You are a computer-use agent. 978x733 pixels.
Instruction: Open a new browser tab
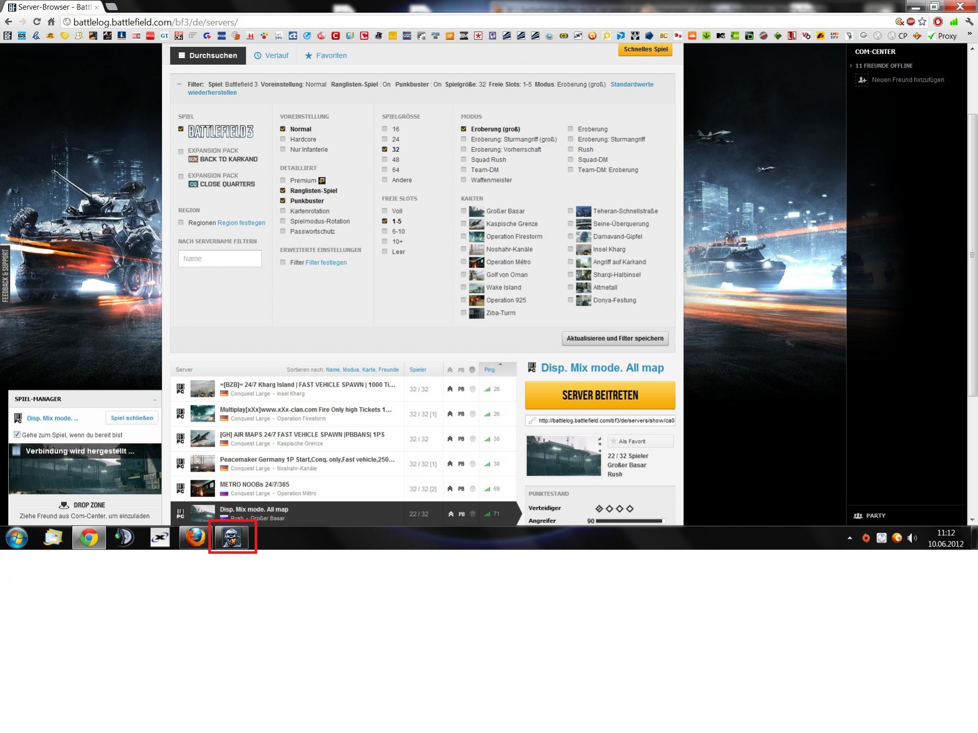[112, 7]
